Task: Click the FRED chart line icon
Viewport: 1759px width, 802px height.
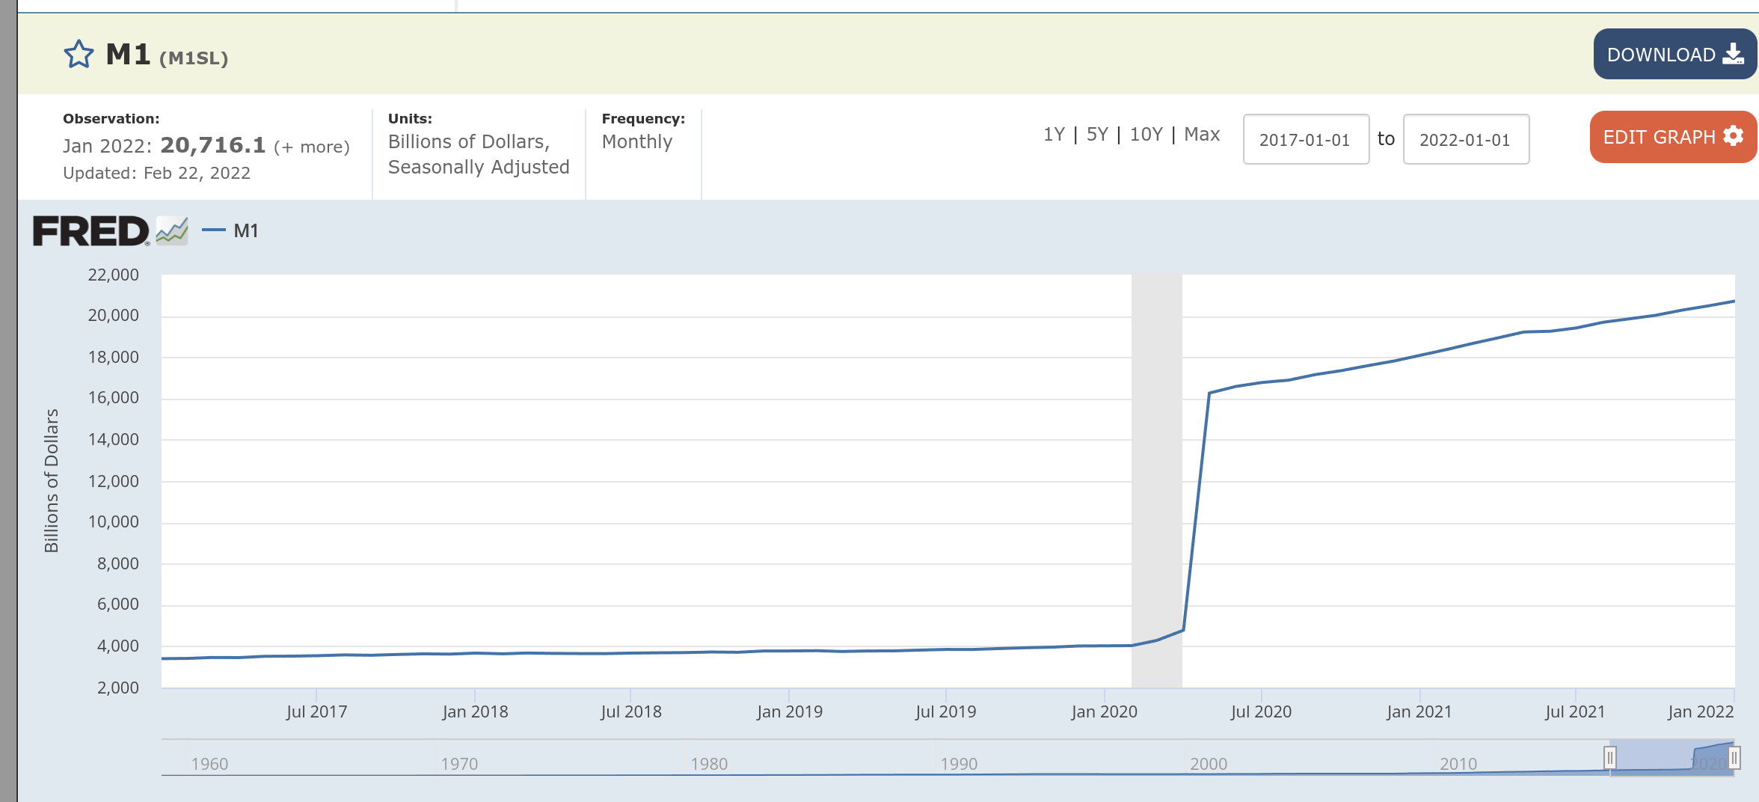Action: click(x=172, y=231)
